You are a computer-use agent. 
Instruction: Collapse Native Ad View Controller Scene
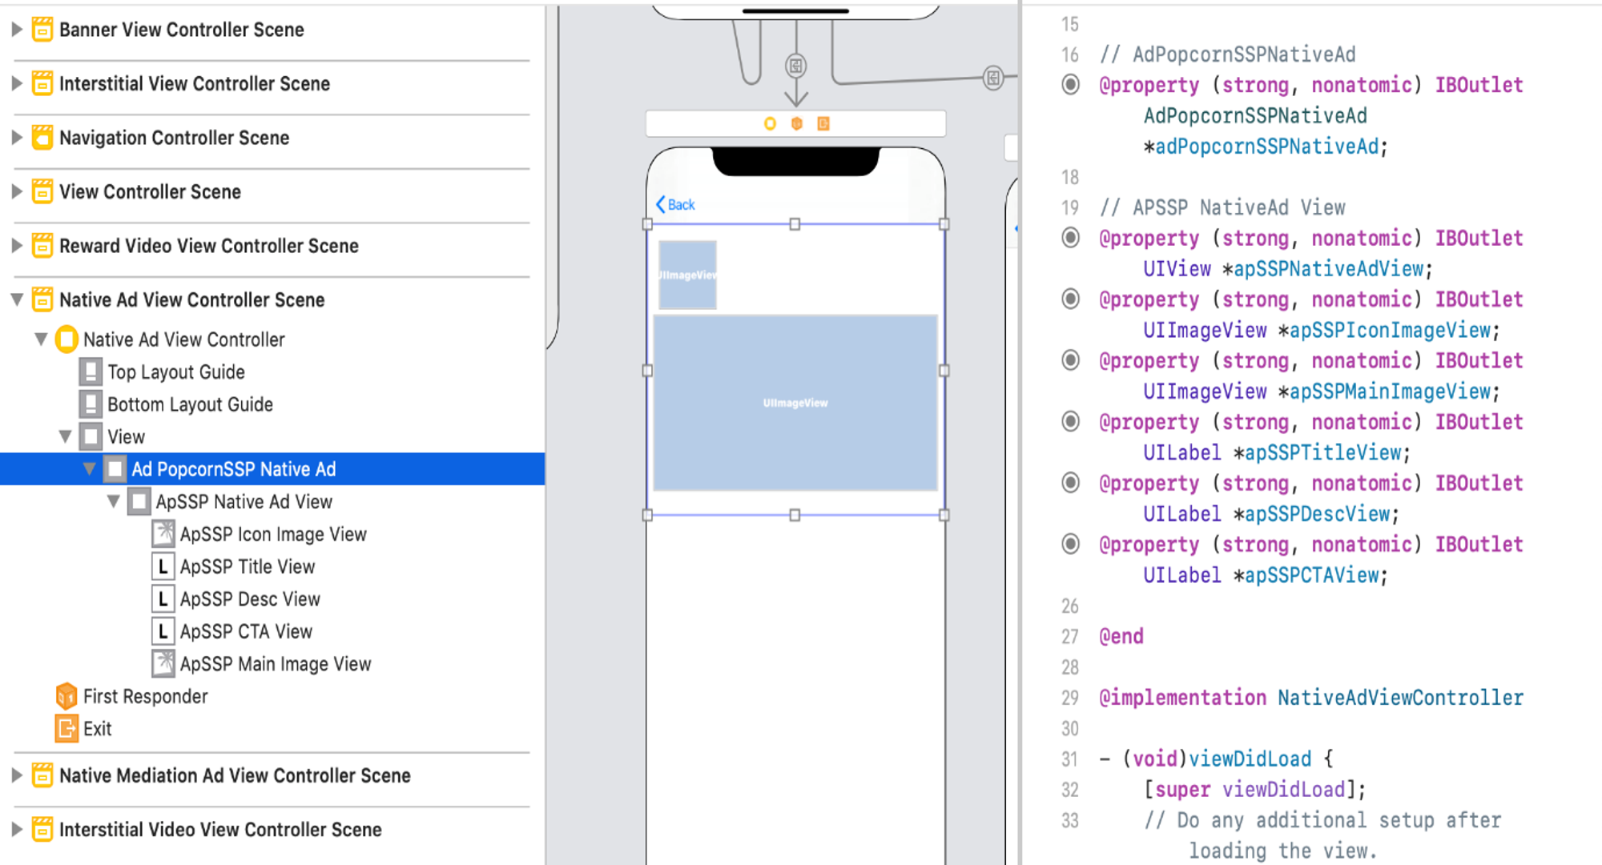pyautogui.click(x=16, y=300)
